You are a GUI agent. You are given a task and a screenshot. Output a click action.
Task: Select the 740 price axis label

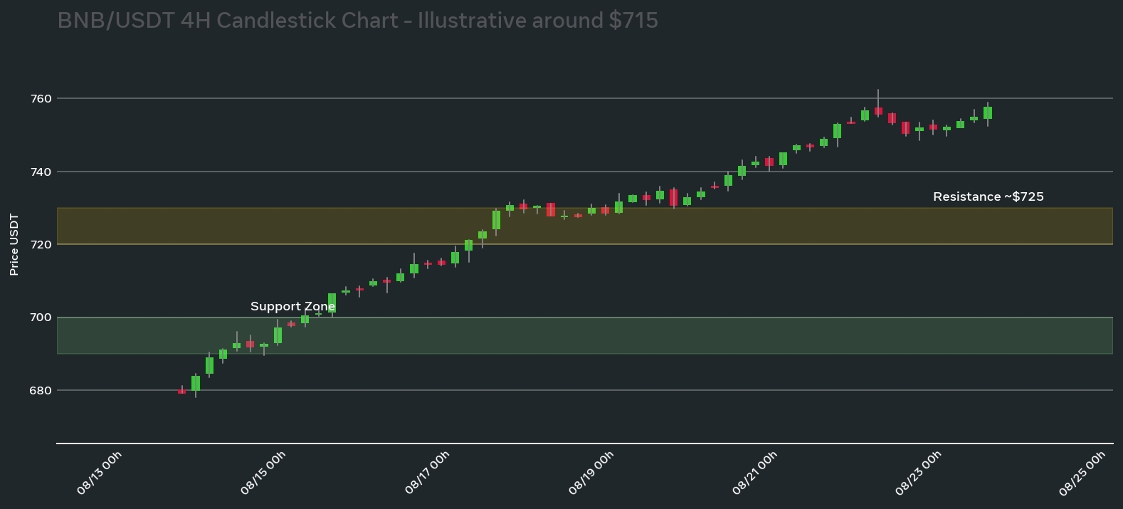coord(42,172)
